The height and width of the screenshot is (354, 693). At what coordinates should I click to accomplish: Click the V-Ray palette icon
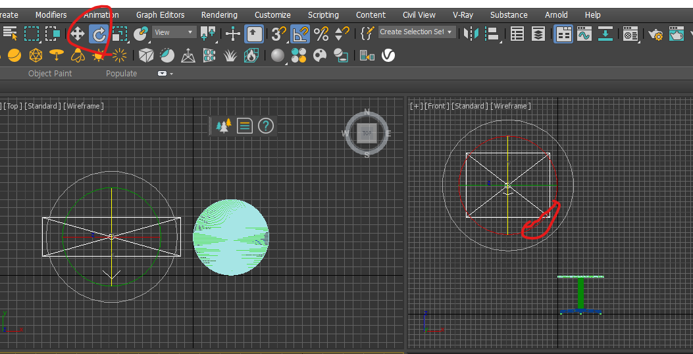point(320,56)
